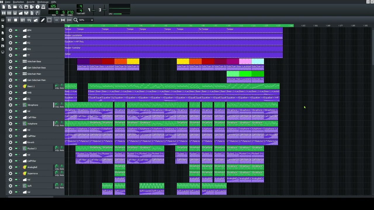Open the gear menu for BPM track

[11, 30]
